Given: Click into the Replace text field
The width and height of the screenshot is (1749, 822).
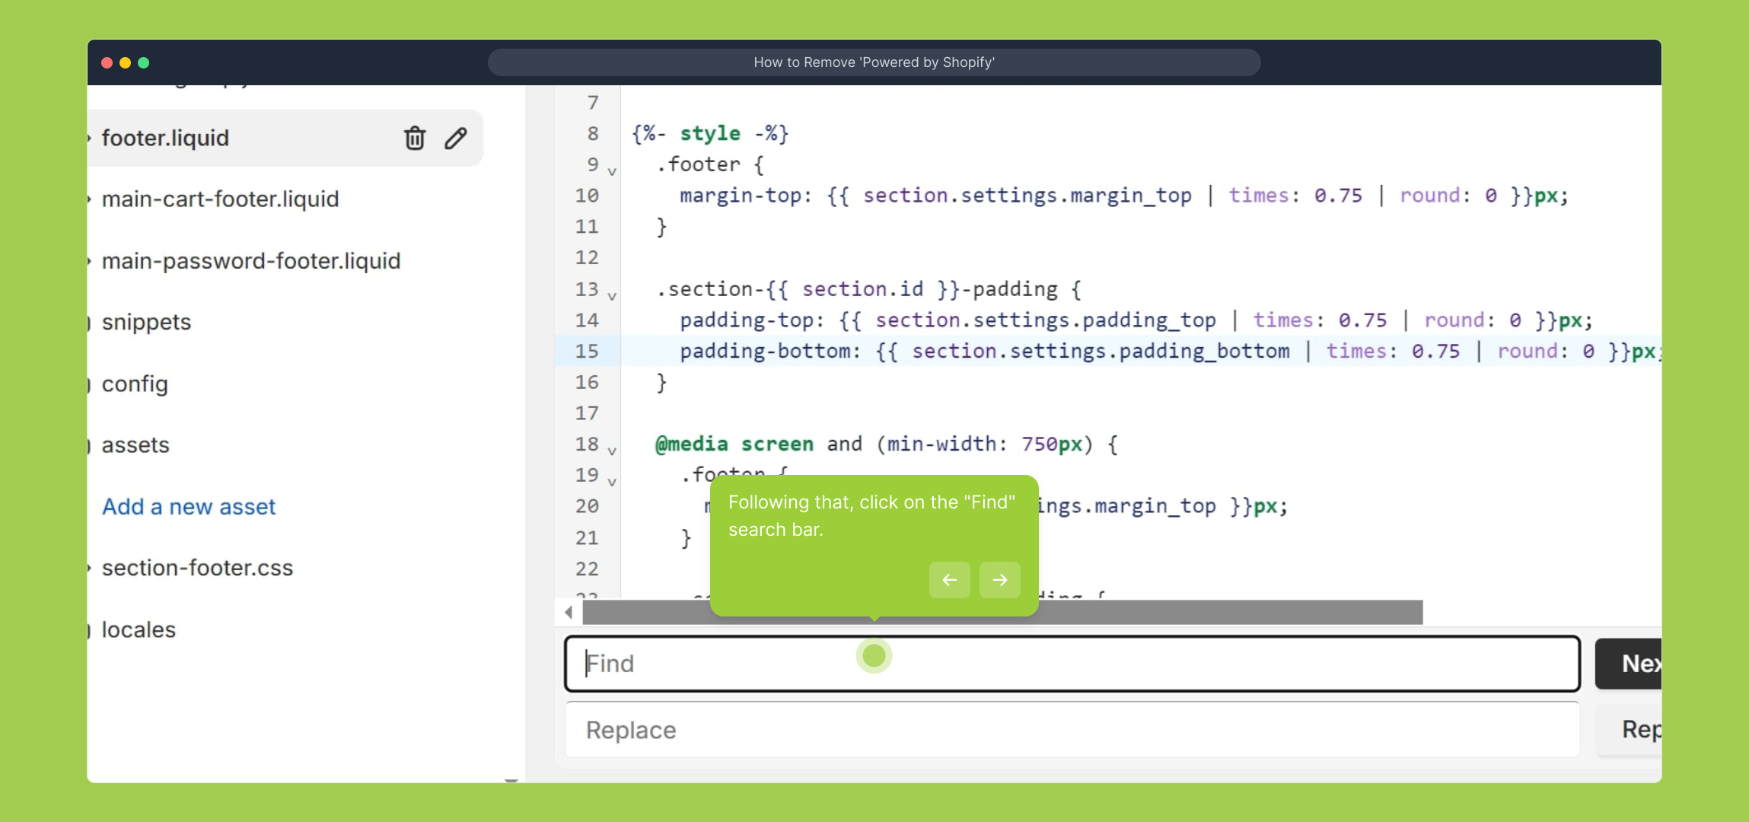Looking at the screenshot, I should coord(1072,730).
